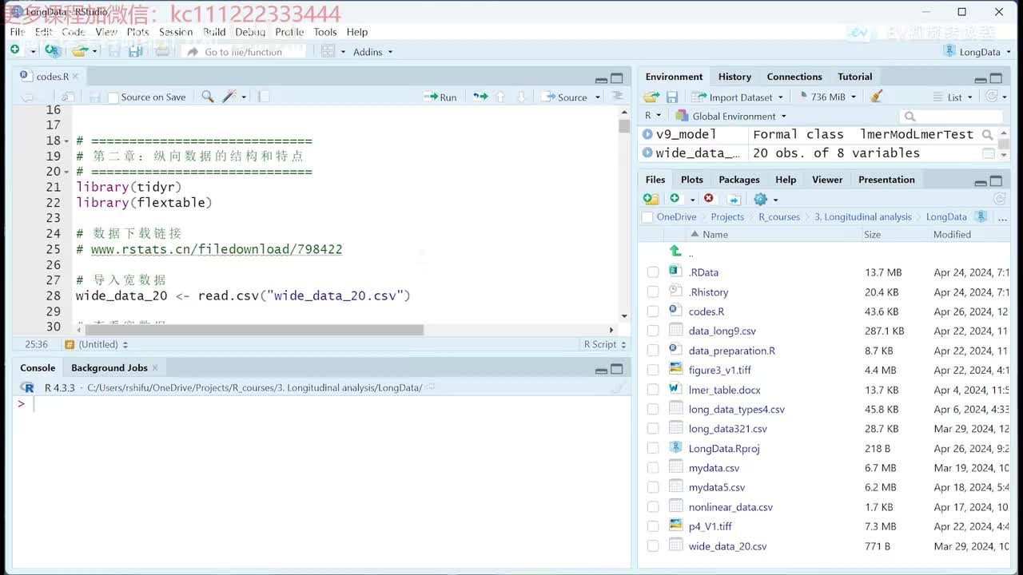
Task: Click the red delete files icon
Action: pyautogui.click(x=709, y=199)
